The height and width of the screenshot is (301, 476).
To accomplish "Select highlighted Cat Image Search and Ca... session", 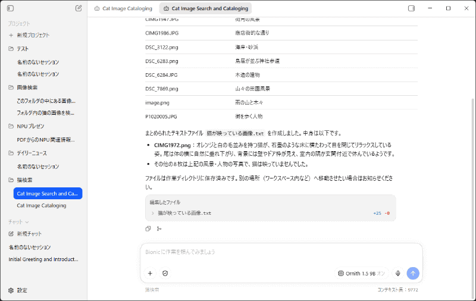I will pyautogui.click(x=48, y=193).
